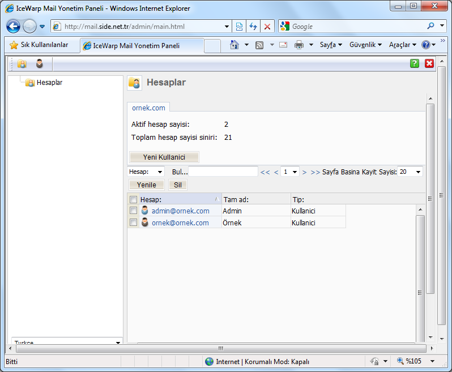
Task: Click the zoom magnifier icon in status bar
Action: pos(400,361)
